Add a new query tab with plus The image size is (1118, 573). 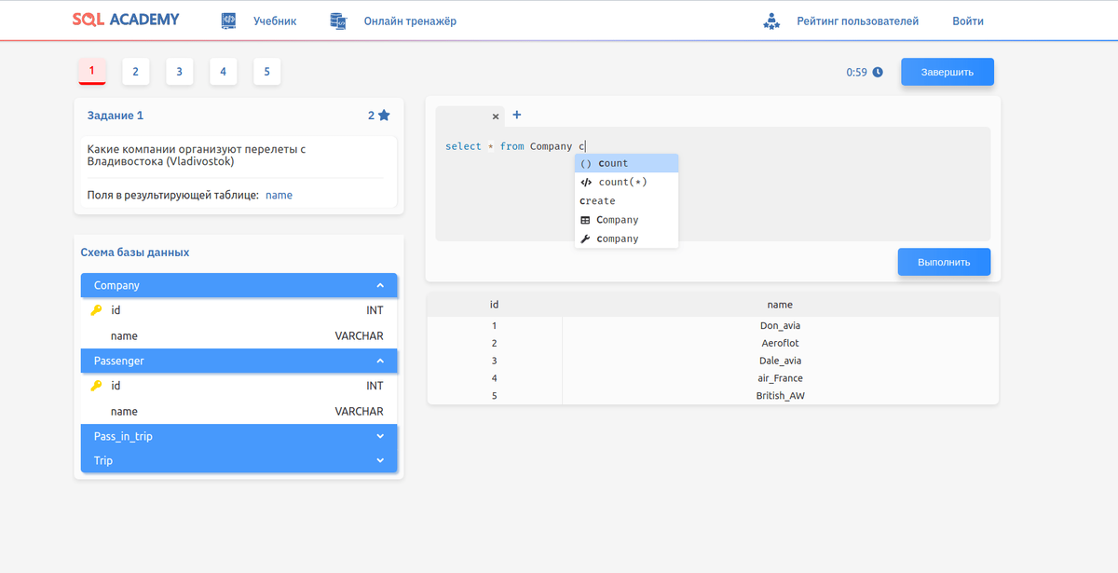click(x=517, y=115)
